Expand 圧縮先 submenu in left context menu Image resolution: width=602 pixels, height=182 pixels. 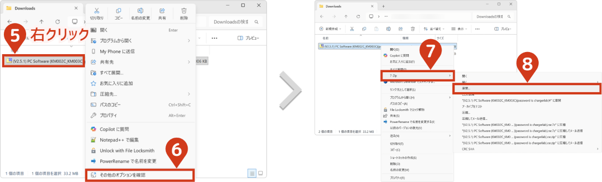tap(140, 94)
